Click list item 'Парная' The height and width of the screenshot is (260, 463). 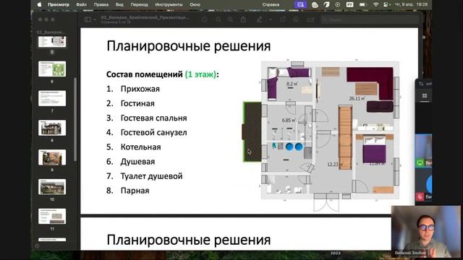[x=135, y=191]
